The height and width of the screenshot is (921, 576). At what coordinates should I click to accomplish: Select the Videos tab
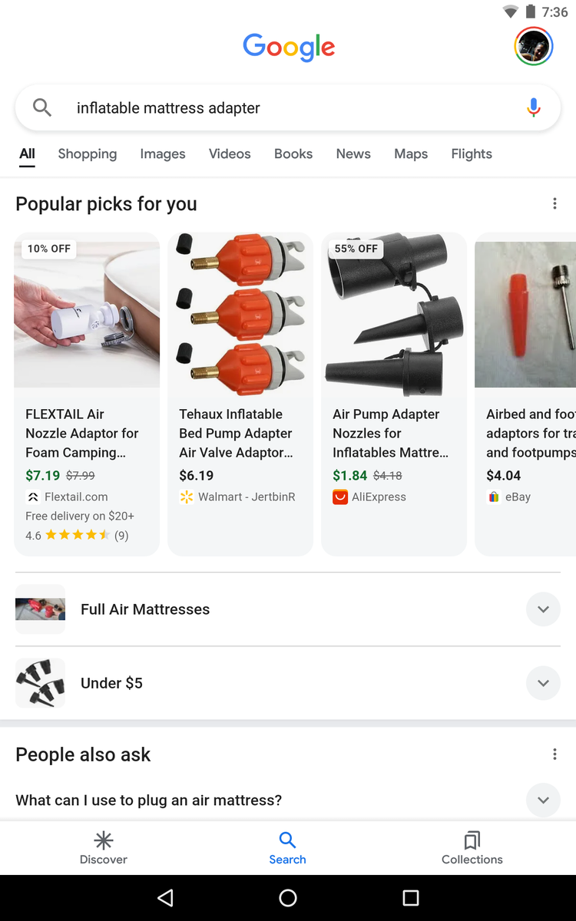coord(230,153)
